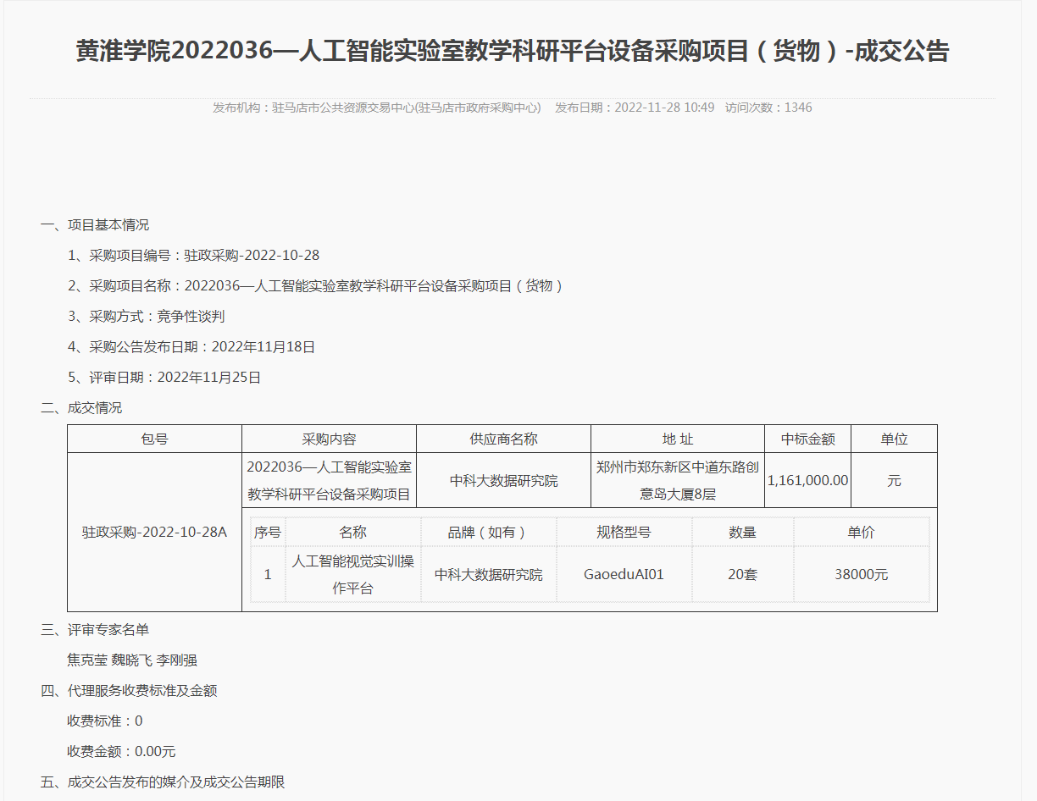Click the announcement title heading

pos(513,52)
